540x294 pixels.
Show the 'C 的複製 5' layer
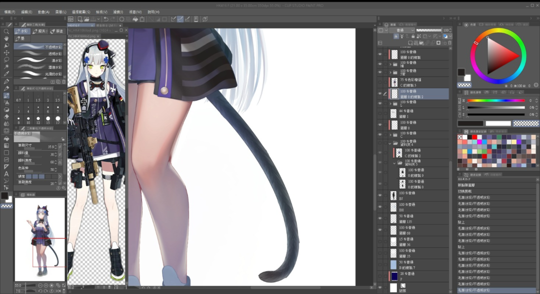coord(380,82)
